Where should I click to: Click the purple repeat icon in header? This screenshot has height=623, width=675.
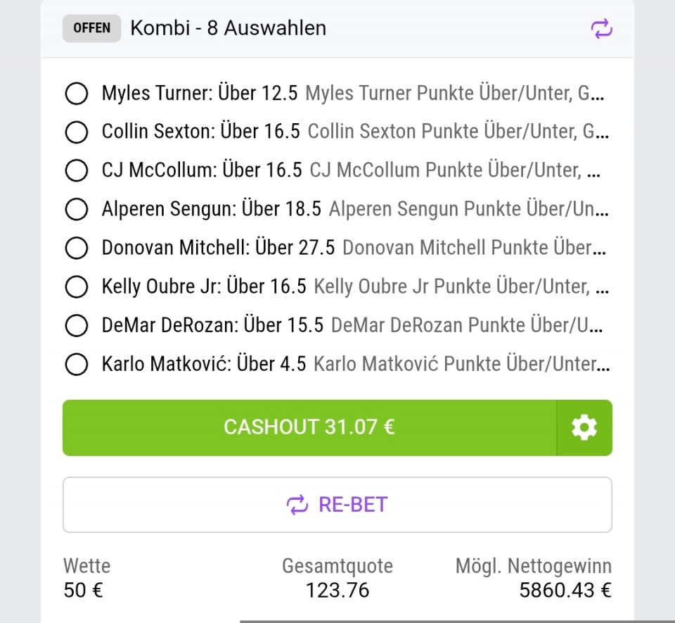(601, 29)
